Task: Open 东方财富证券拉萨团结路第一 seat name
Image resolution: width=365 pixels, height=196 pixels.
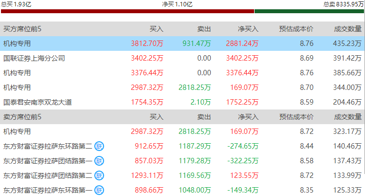Action: click(48, 161)
